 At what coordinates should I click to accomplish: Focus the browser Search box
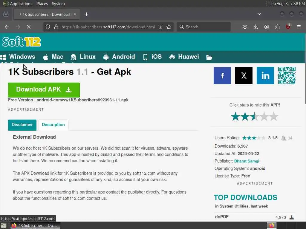[x=204, y=27]
